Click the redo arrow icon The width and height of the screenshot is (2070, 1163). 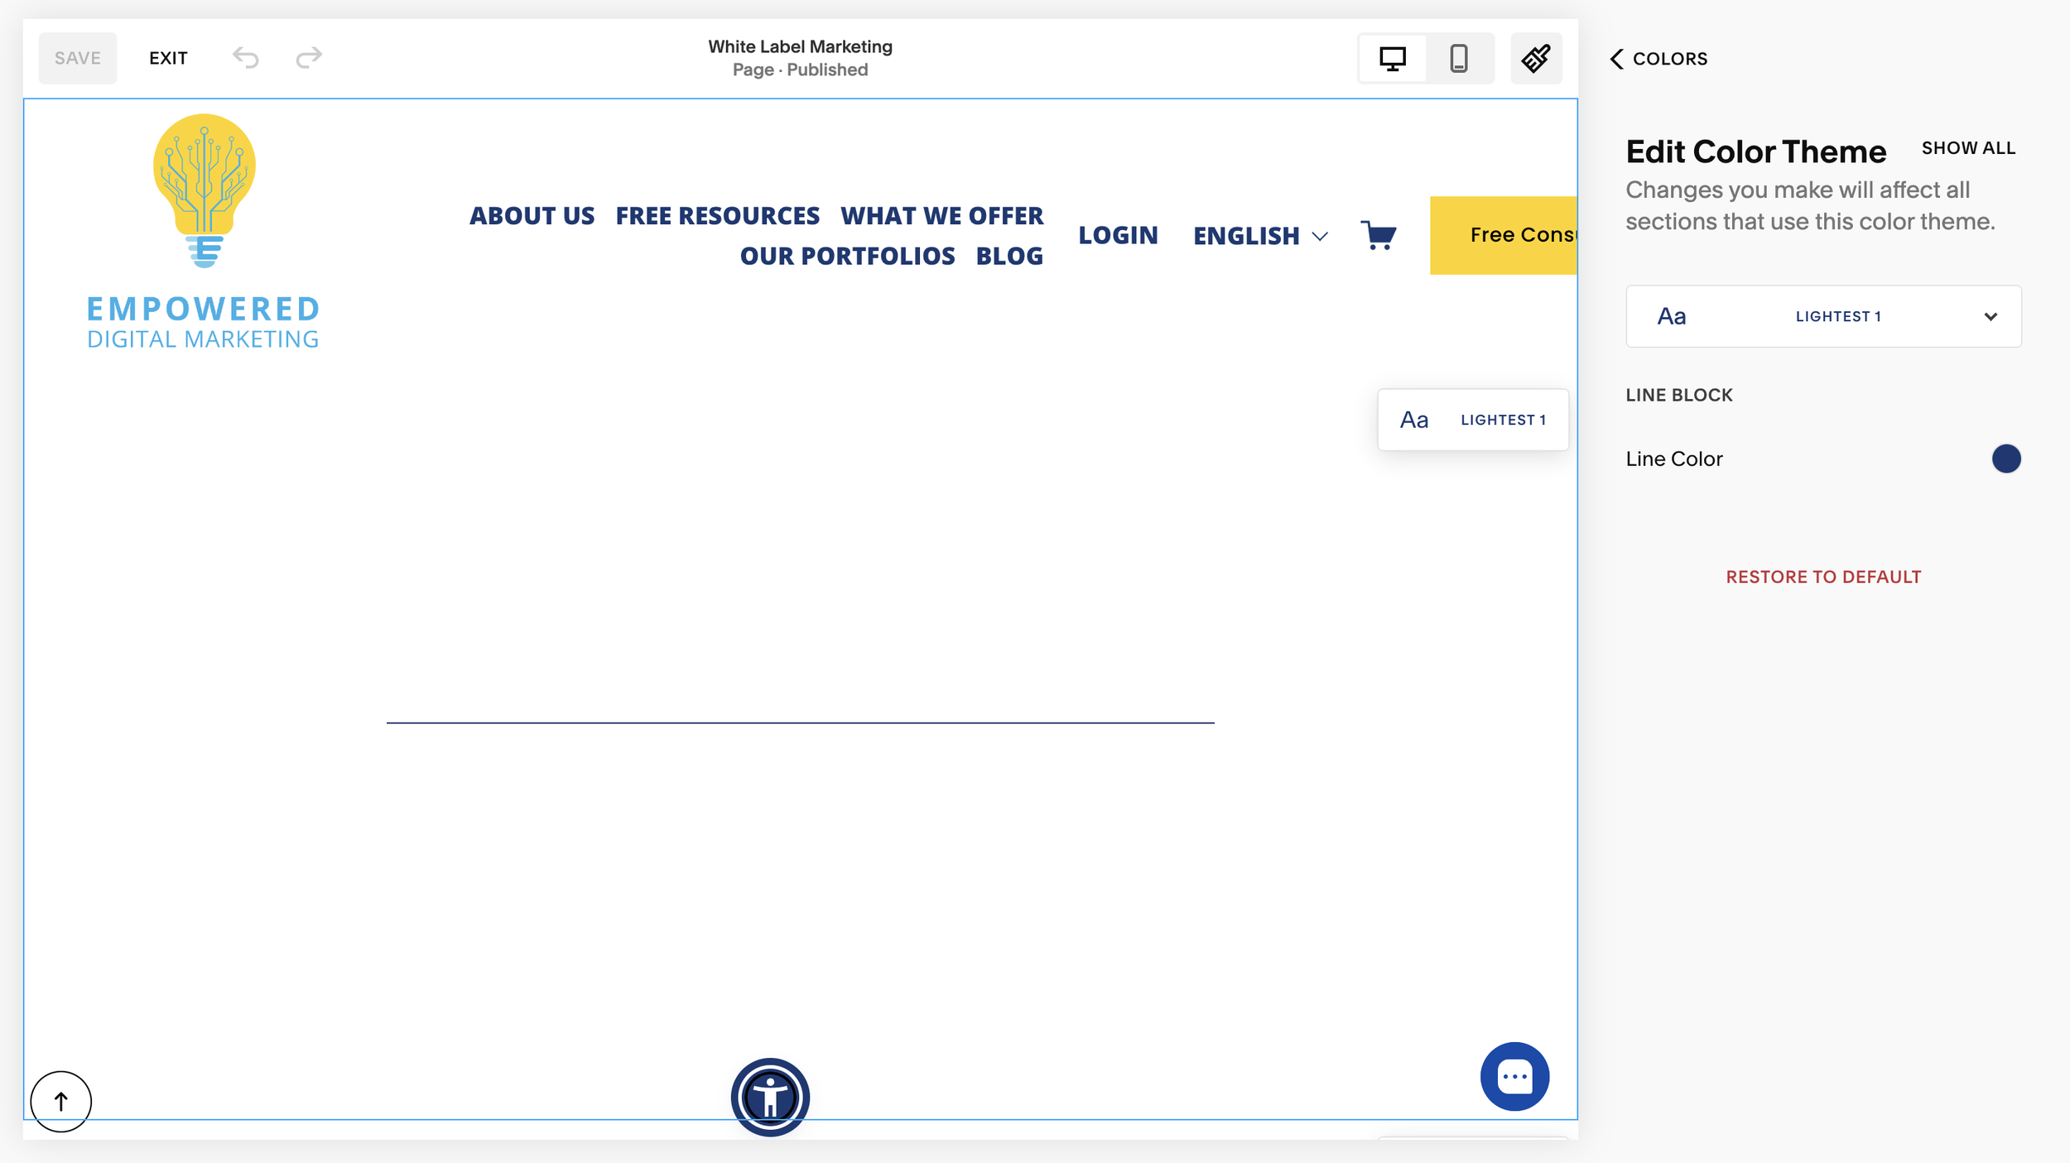coord(309,58)
